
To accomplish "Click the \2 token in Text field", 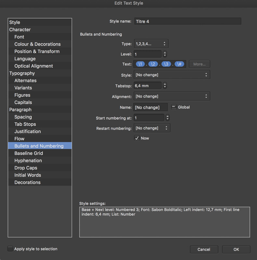I will coord(153,64).
